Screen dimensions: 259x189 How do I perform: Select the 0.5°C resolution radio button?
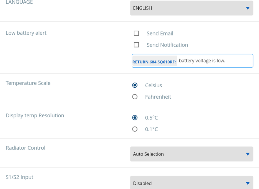click(x=135, y=118)
